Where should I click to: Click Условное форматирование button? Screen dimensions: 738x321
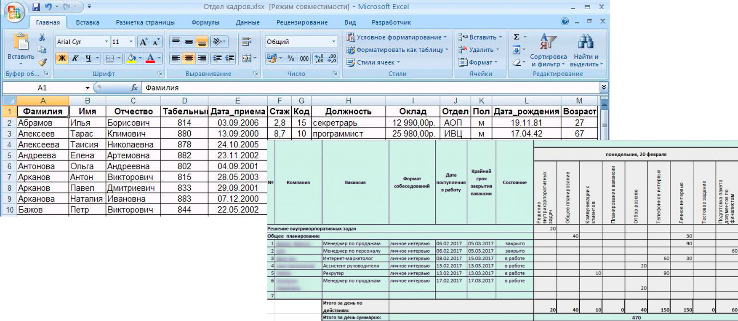[x=397, y=37]
